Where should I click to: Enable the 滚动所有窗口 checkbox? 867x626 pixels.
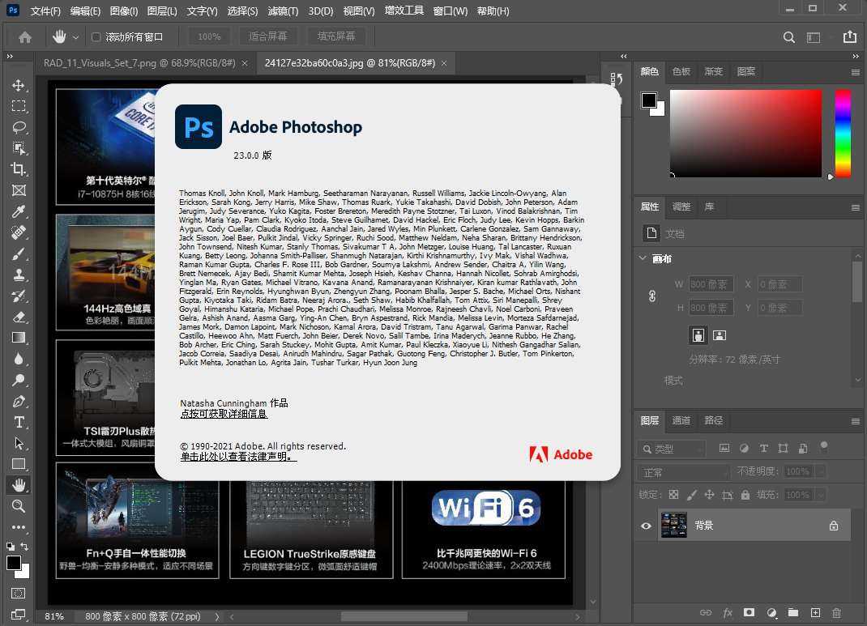point(96,36)
